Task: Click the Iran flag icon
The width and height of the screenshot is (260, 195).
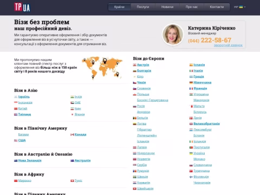Action: coord(72,109)
